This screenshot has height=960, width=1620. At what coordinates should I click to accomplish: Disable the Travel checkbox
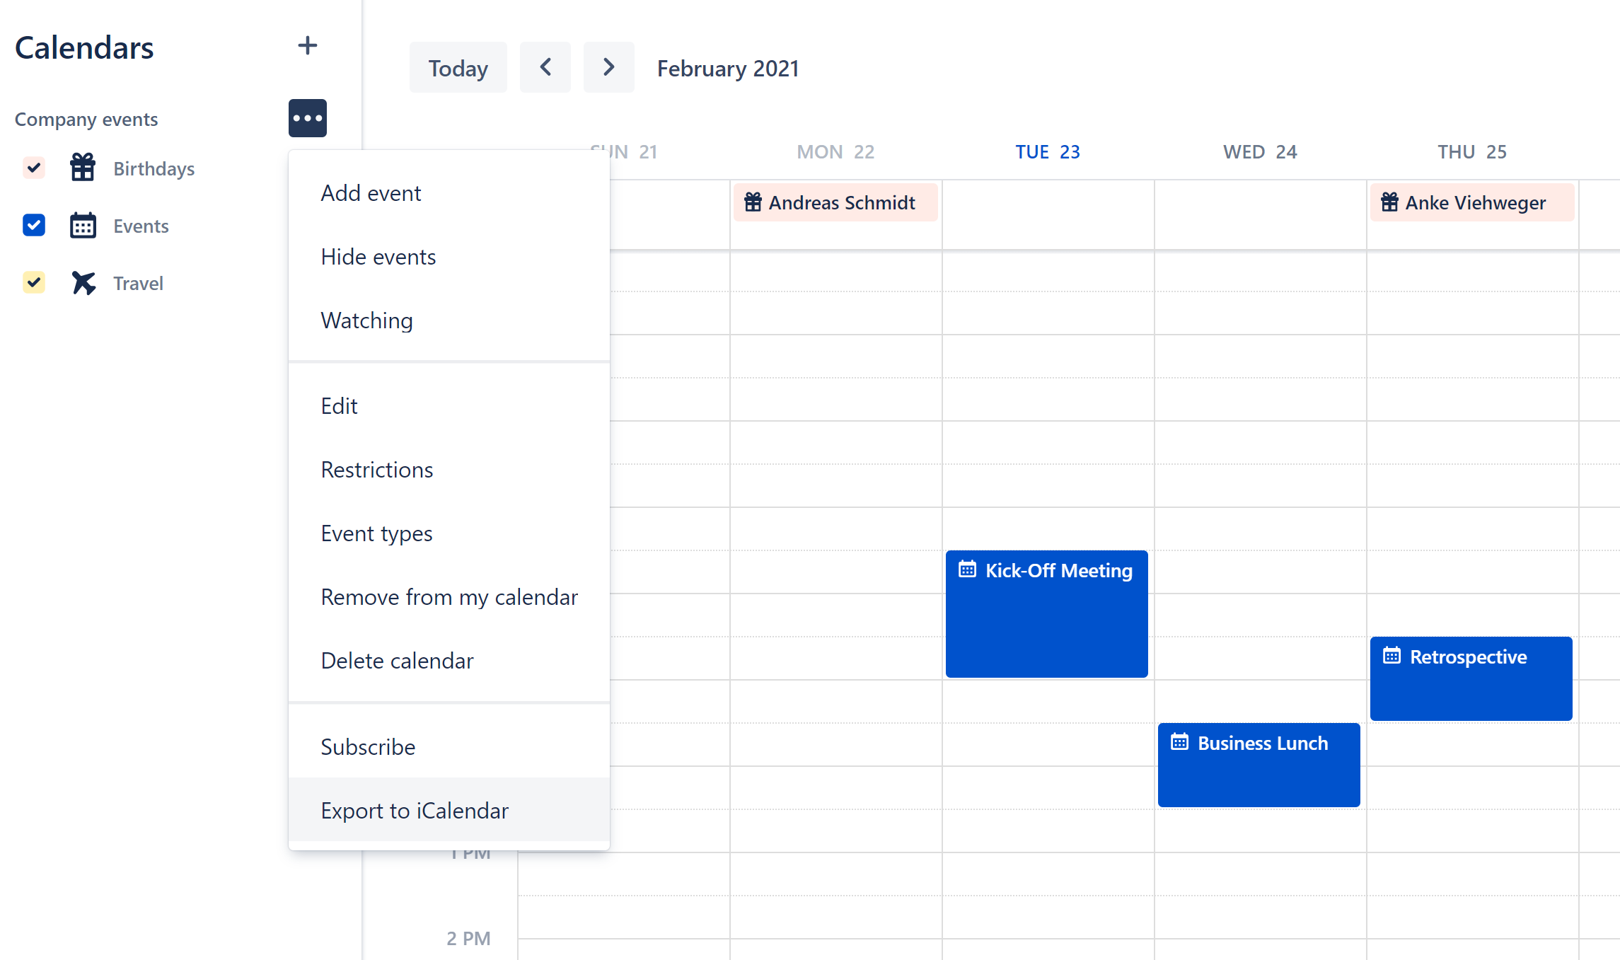coord(34,282)
